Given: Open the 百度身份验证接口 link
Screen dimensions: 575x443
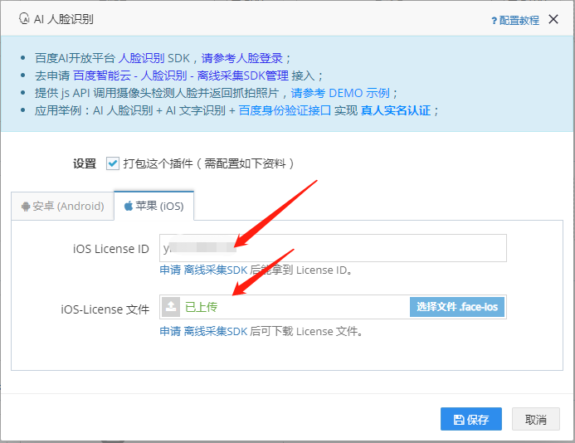Looking at the screenshot, I should pyautogui.click(x=285, y=110).
